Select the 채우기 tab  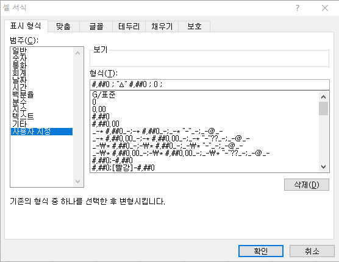162,26
